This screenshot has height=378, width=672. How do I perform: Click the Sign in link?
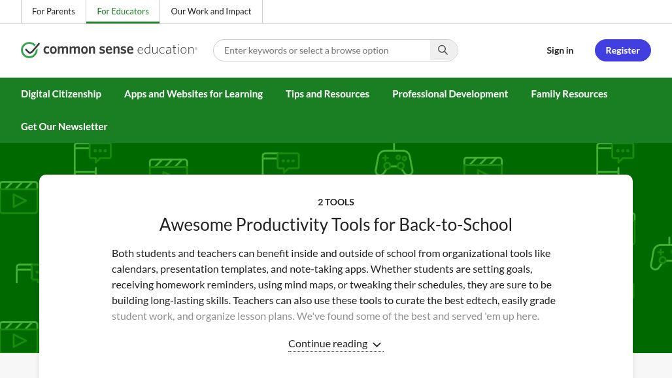coord(560,50)
